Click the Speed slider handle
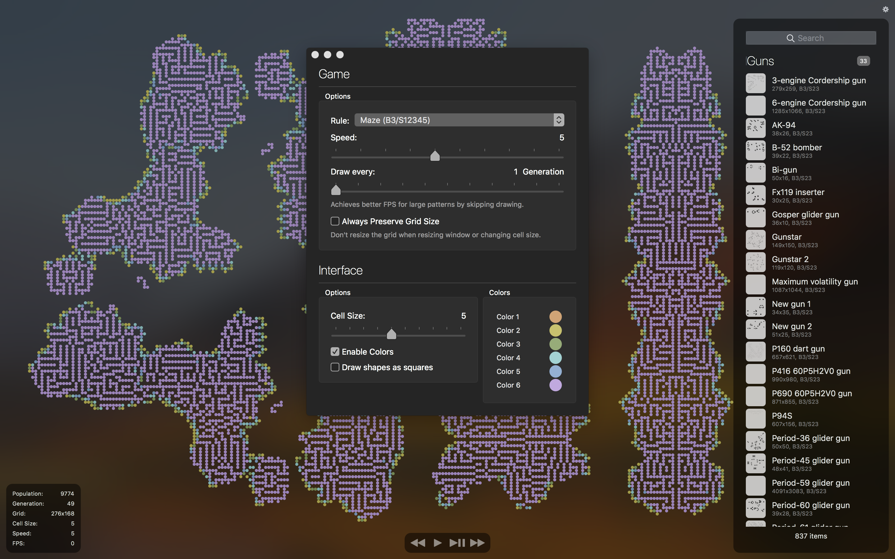 pos(435,156)
